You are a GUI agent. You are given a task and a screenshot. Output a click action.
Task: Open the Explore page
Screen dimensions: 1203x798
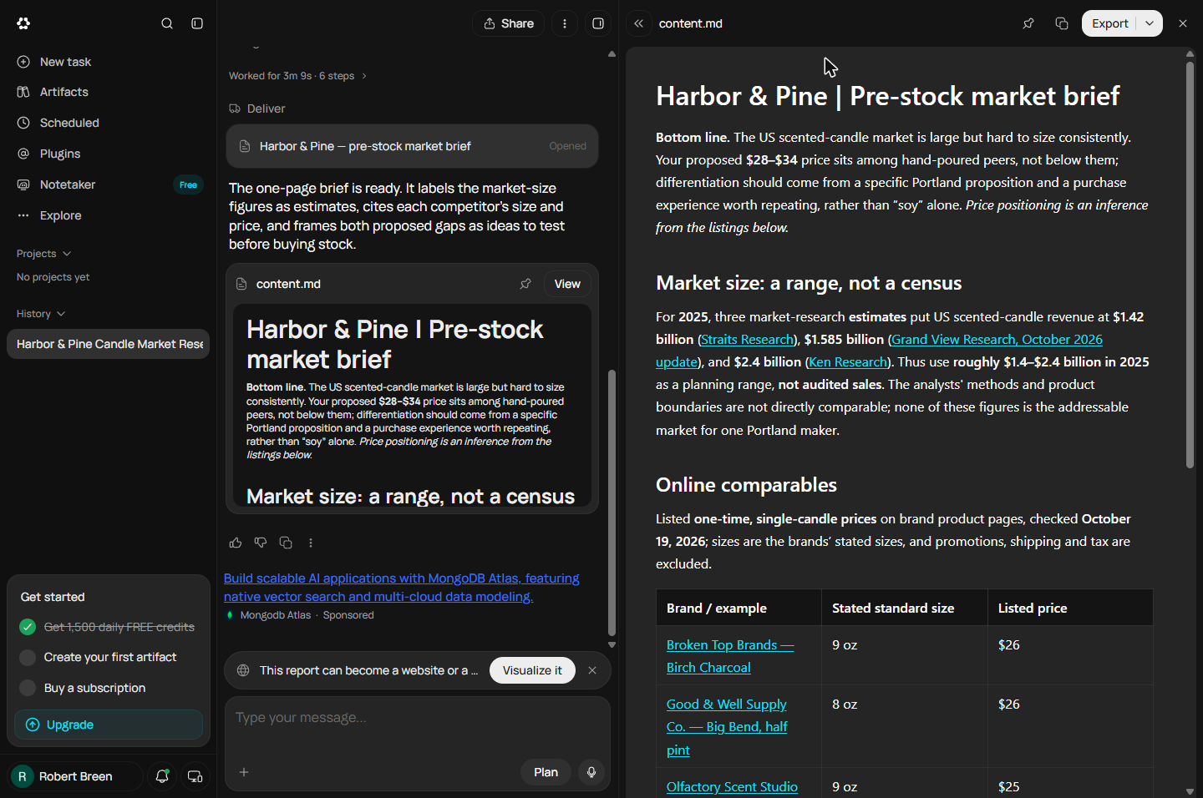click(x=108, y=215)
